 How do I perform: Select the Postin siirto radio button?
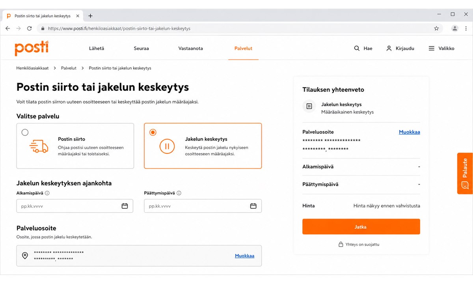(x=25, y=133)
